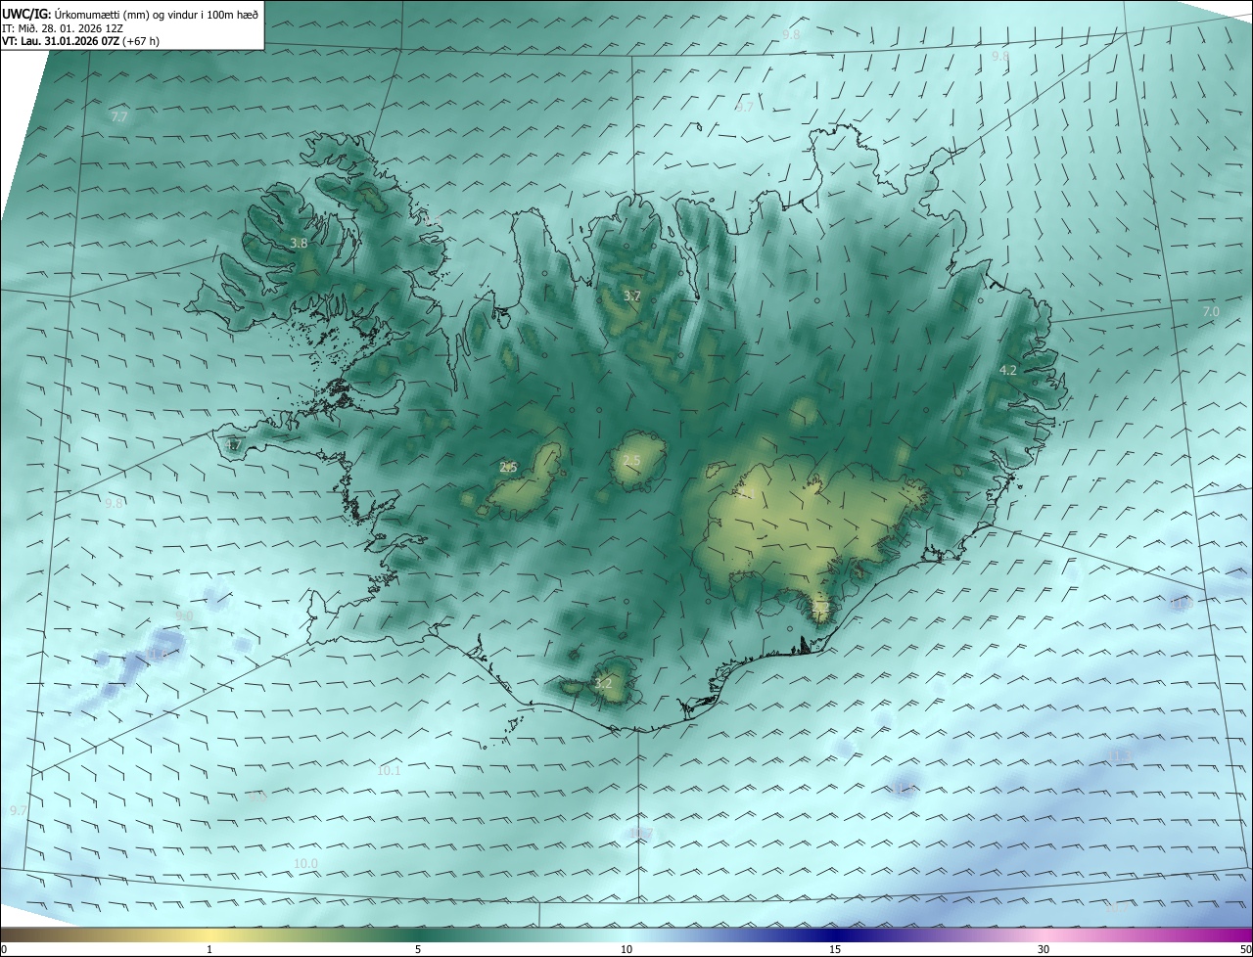Click the colorbar tick label 30
This screenshot has height=957, width=1253.
tap(1043, 949)
